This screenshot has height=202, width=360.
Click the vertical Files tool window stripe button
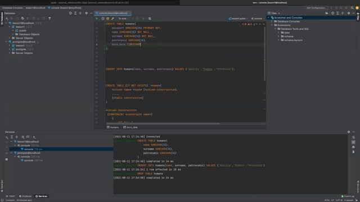pyautogui.click(x=358, y=16)
